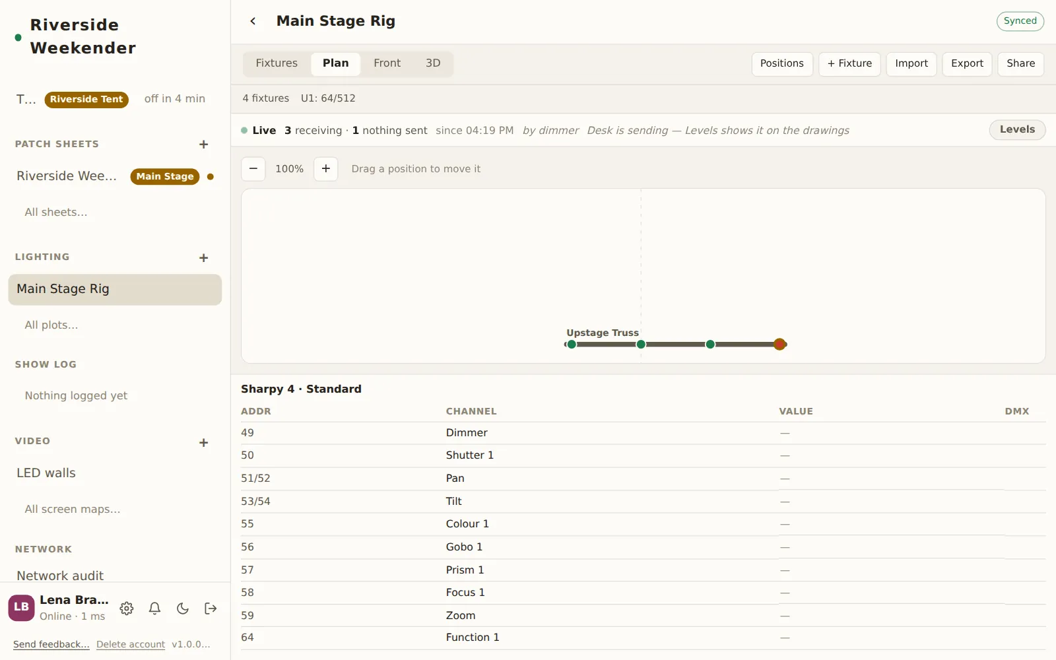The height and width of the screenshot is (660, 1056).
Task: Add a fixture with + Fixture
Action: (849, 64)
